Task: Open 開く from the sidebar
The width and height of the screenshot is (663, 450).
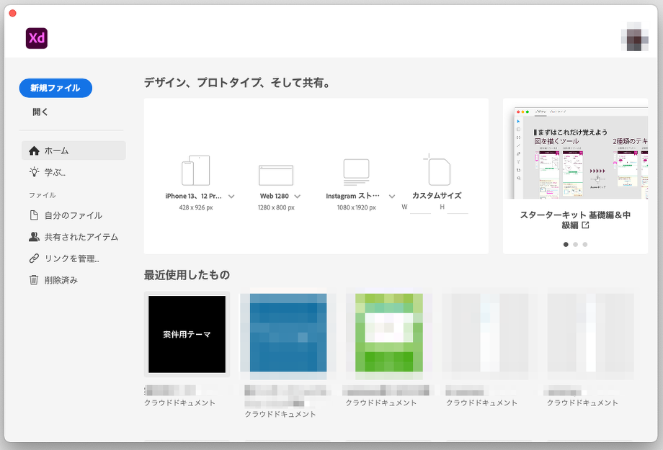Action: coord(39,112)
